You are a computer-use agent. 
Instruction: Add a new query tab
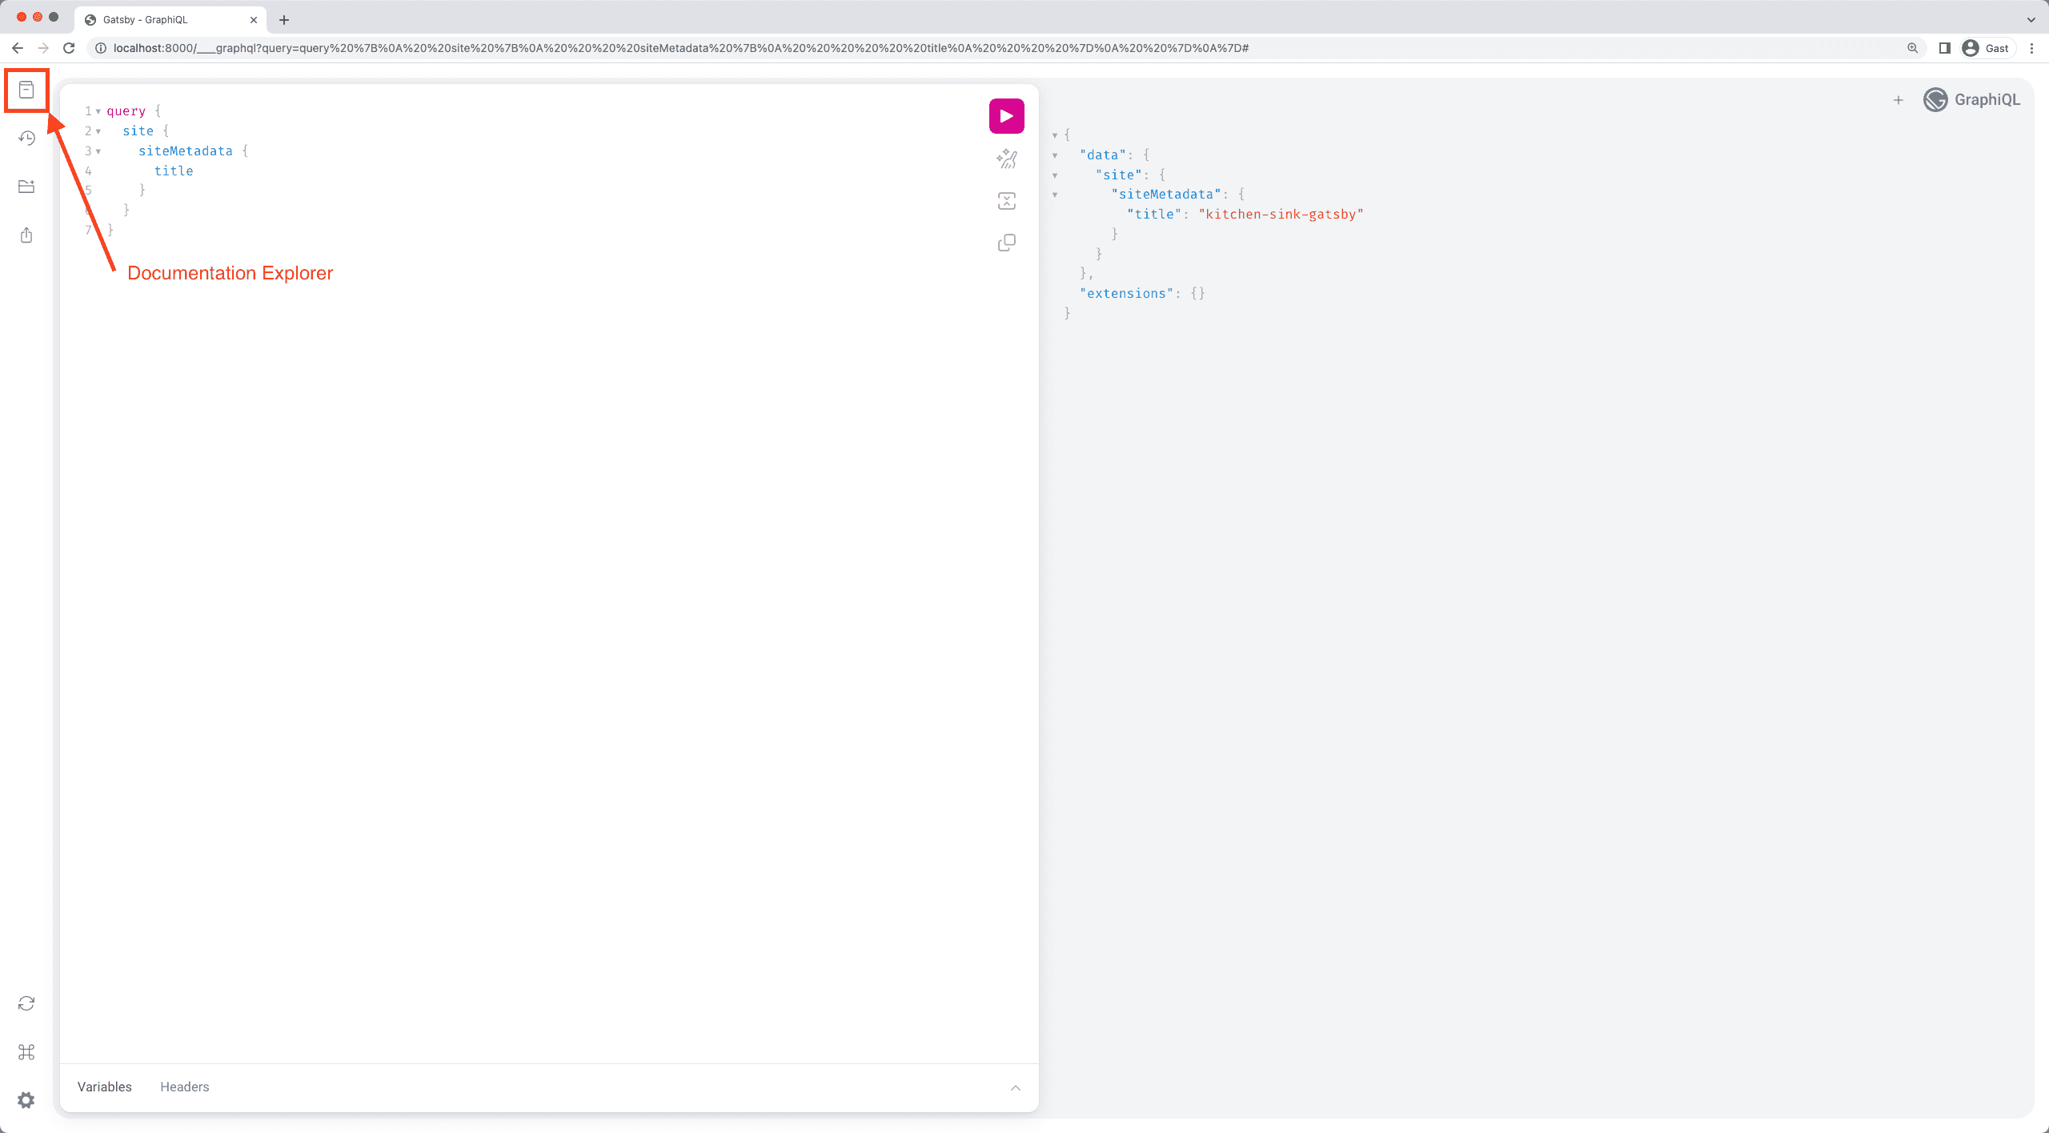click(x=1898, y=100)
